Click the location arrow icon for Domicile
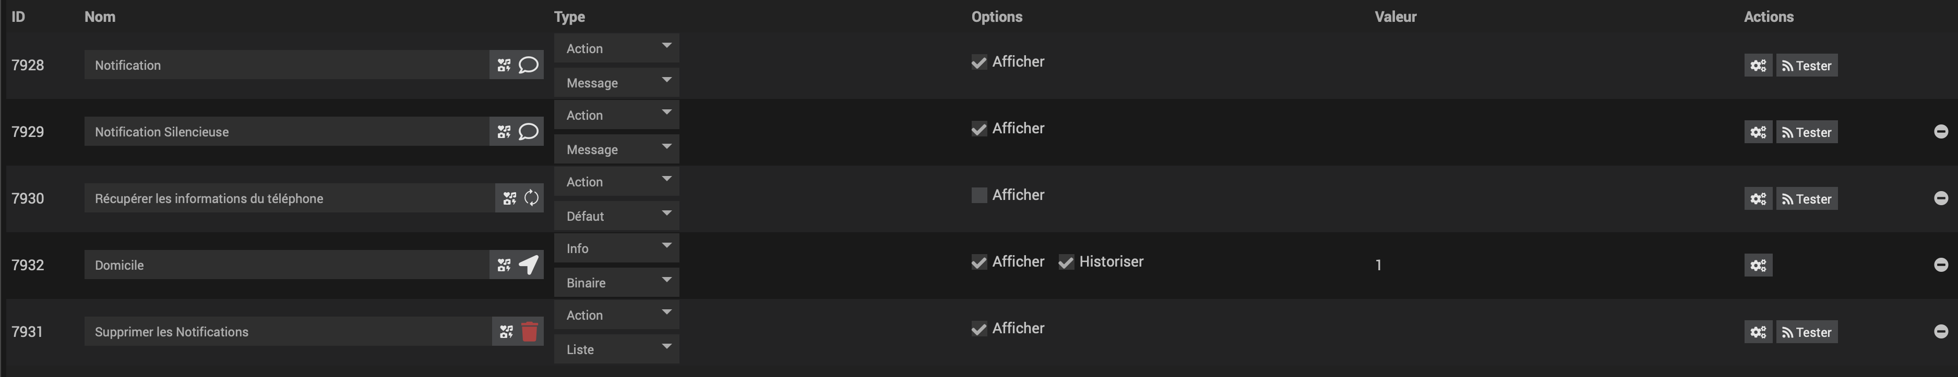The width and height of the screenshot is (1958, 377). [528, 265]
